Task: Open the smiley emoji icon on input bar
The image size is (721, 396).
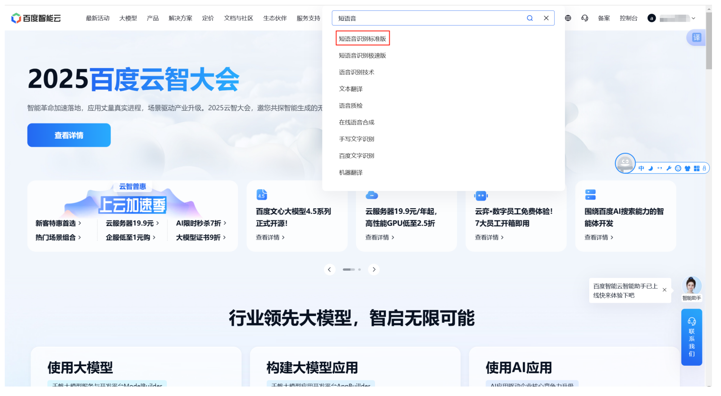Action: [x=678, y=168]
